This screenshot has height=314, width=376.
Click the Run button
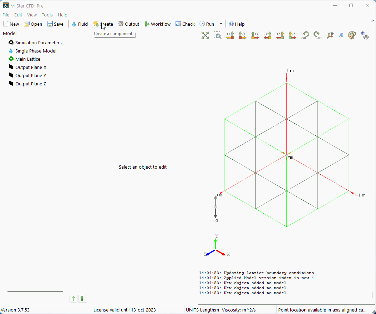tap(207, 24)
